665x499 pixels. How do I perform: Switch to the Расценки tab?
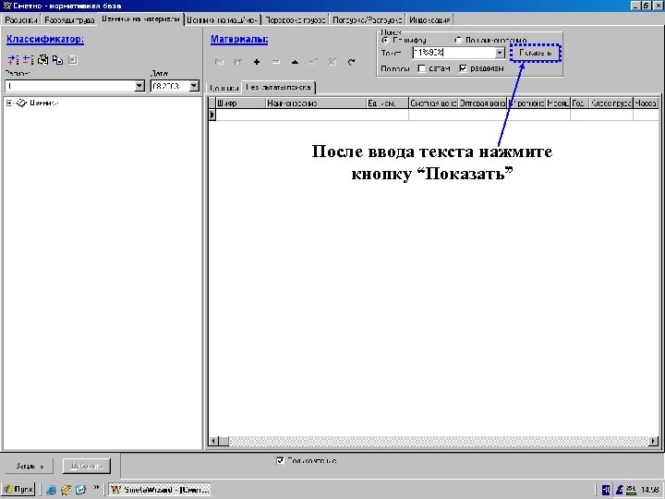pyautogui.click(x=21, y=20)
